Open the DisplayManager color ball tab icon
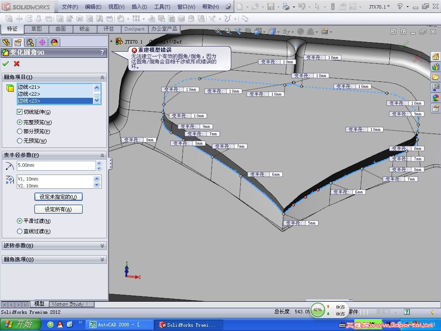441x331 pixels. pos(54,42)
